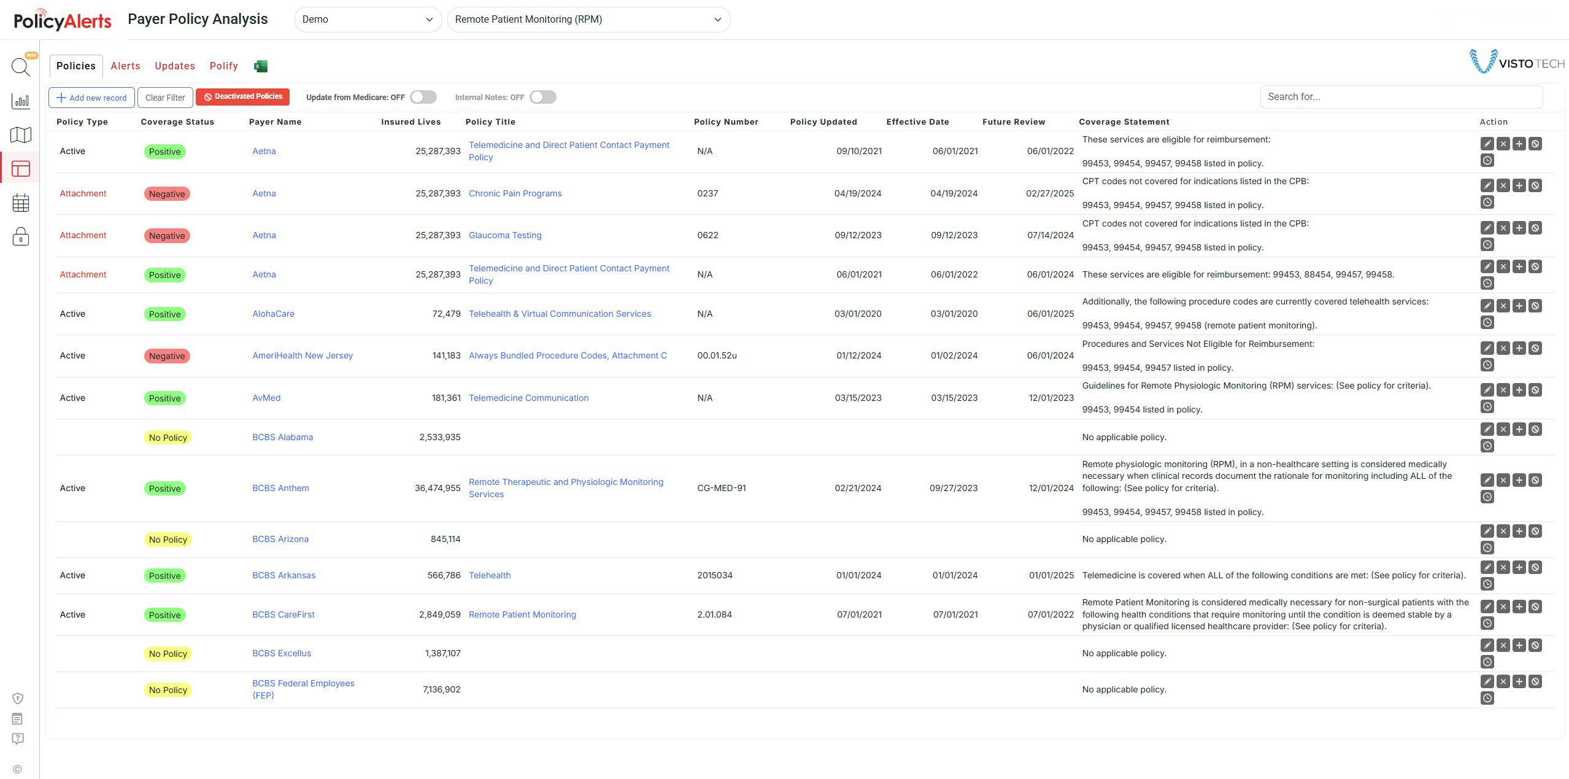Delete the AlohaCare policy record

click(1503, 306)
